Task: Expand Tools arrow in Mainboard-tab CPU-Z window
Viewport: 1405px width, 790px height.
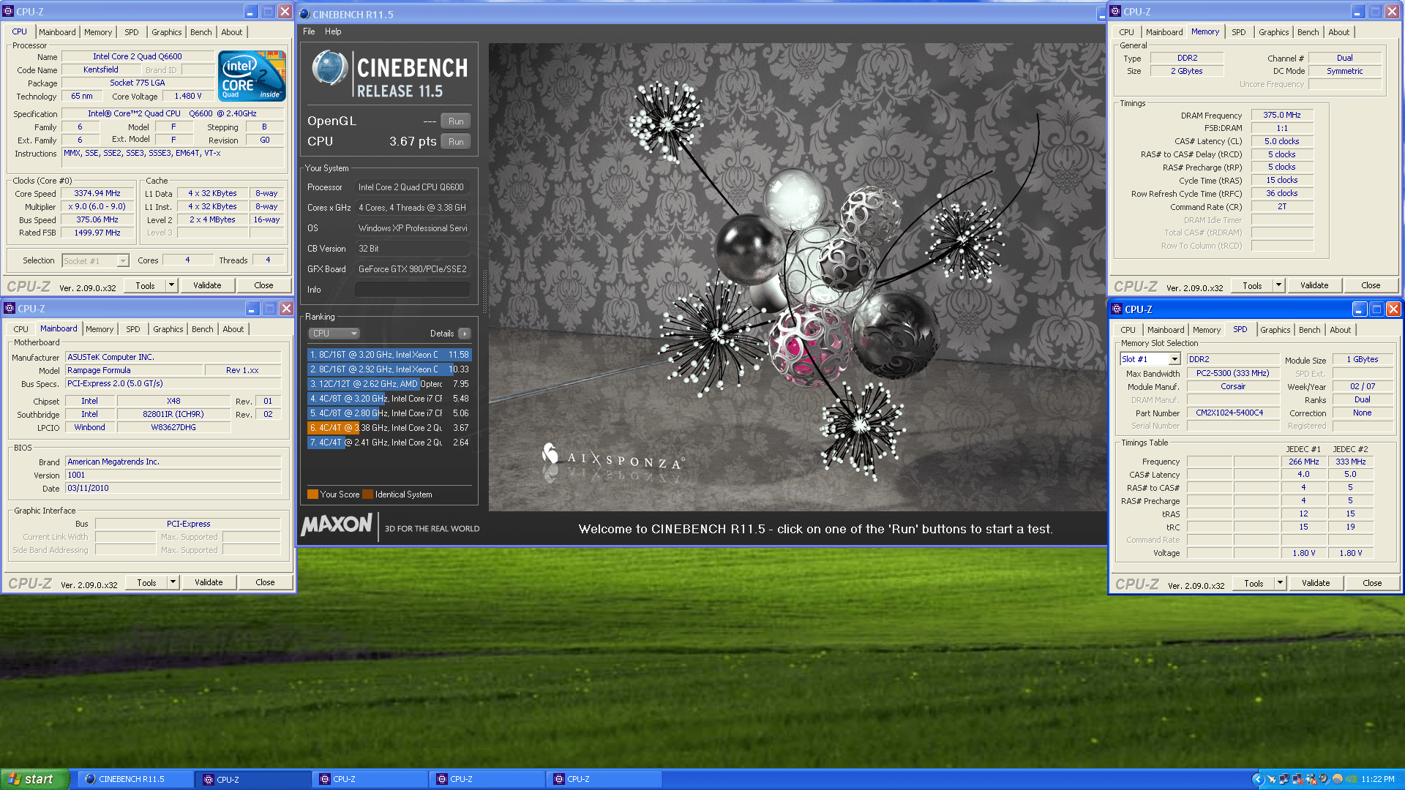Action: (x=173, y=582)
